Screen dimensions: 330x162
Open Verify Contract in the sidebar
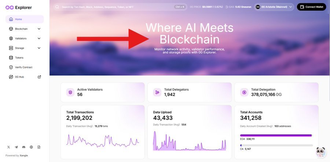(23, 67)
